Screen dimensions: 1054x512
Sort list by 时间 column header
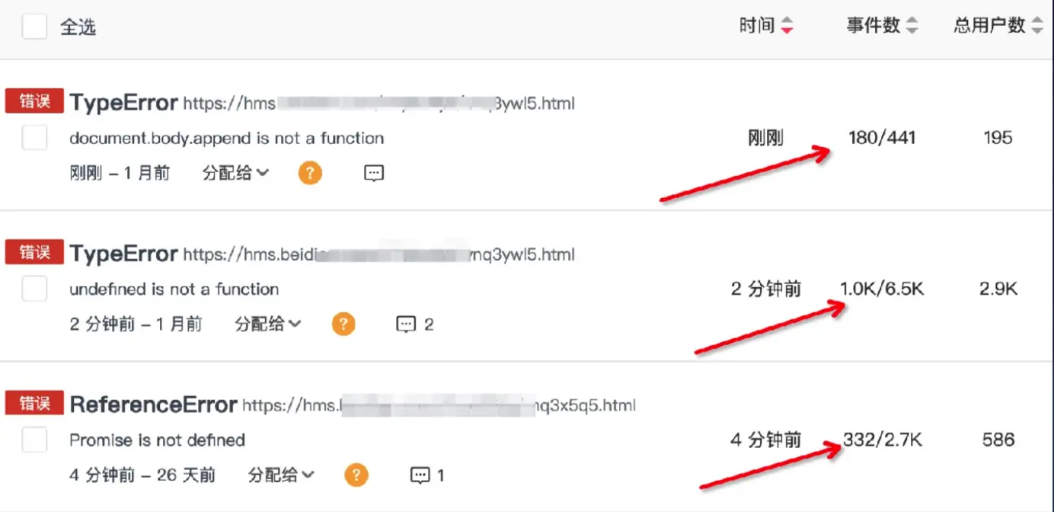[x=756, y=25]
